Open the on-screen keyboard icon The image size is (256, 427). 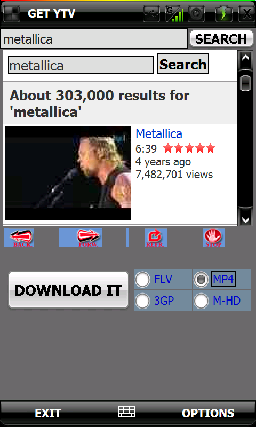[126, 412]
